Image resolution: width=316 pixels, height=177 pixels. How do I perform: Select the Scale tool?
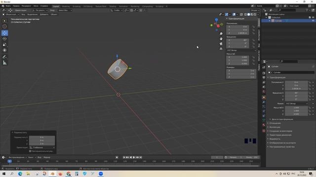pos(4,45)
